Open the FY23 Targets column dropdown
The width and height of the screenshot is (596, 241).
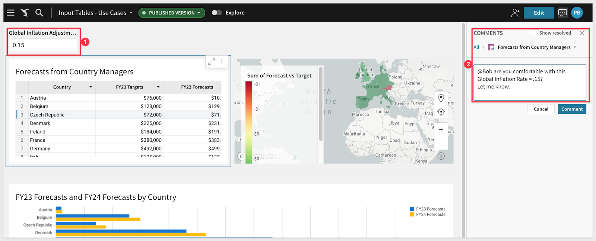158,87
